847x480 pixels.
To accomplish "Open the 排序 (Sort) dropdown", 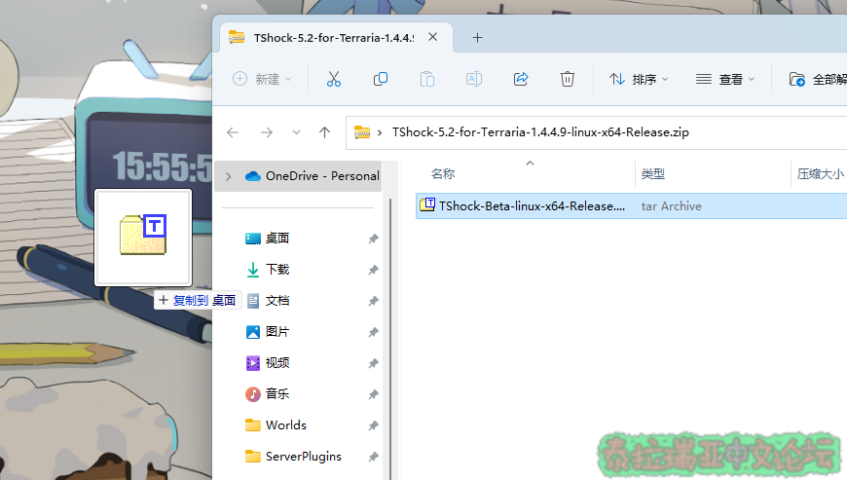I will coord(639,80).
